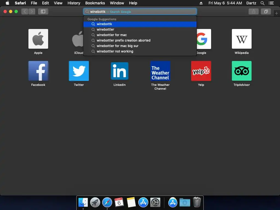Click in the Safari address bar
This screenshot has width=280, height=210.
(140, 11)
